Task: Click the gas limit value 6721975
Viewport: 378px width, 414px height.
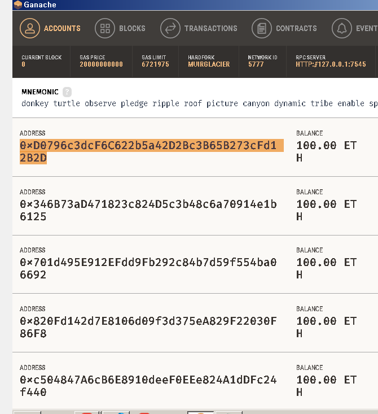Action: point(155,64)
